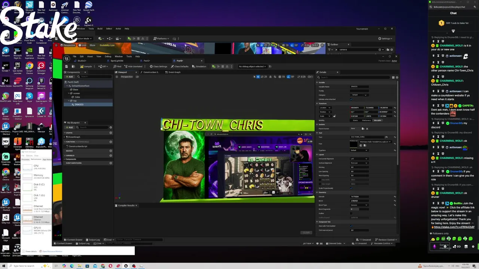This screenshot has height=269, width=479.
Task: Activate the Translate gizmo tool
Action: tap(258, 77)
